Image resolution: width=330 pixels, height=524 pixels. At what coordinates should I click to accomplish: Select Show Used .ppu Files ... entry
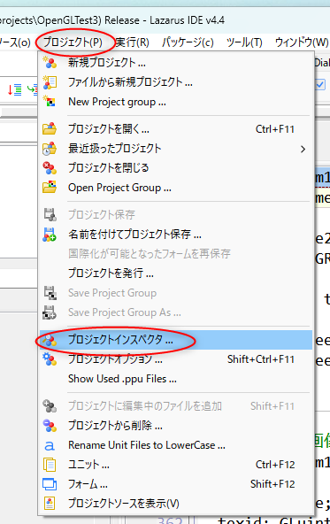point(176,379)
